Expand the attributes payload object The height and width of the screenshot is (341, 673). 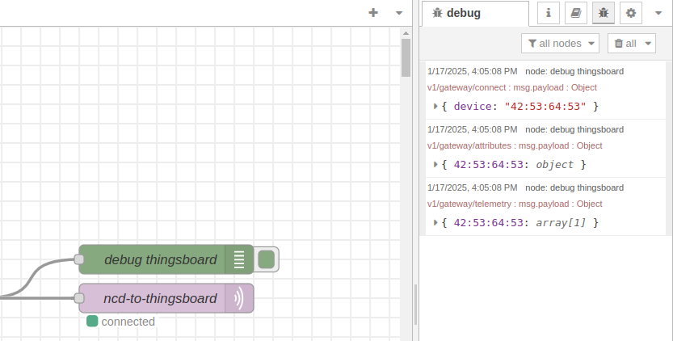click(x=435, y=164)
